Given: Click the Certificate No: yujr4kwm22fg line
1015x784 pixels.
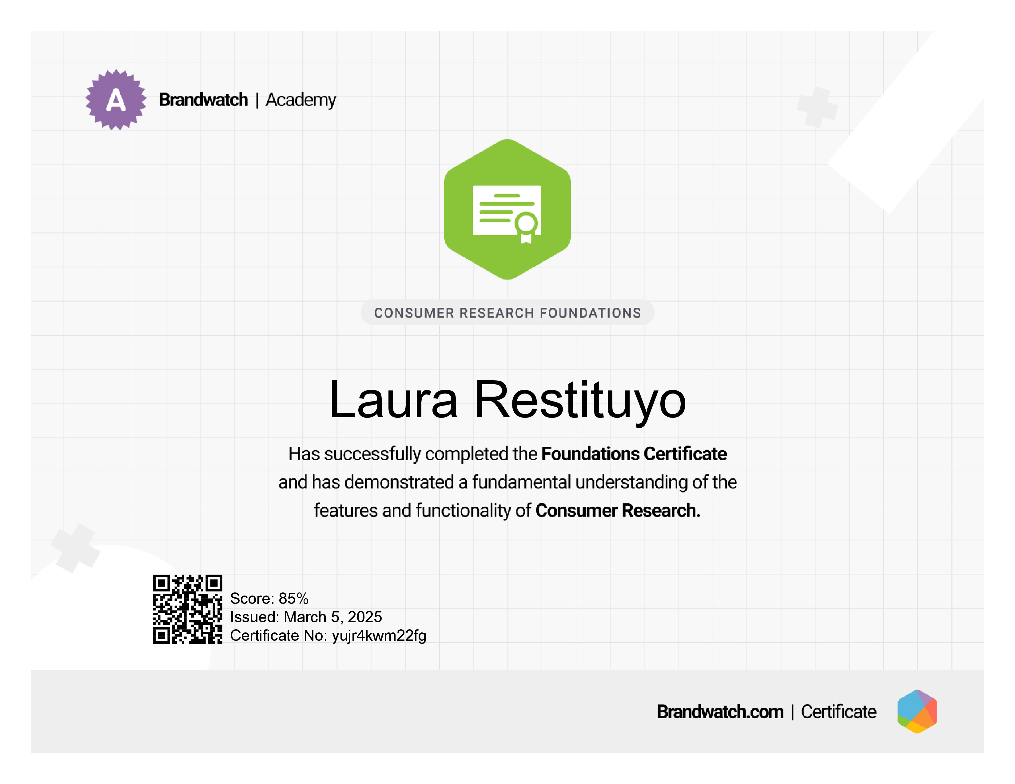Looking at the screenshot, I should tap(328, 636).
